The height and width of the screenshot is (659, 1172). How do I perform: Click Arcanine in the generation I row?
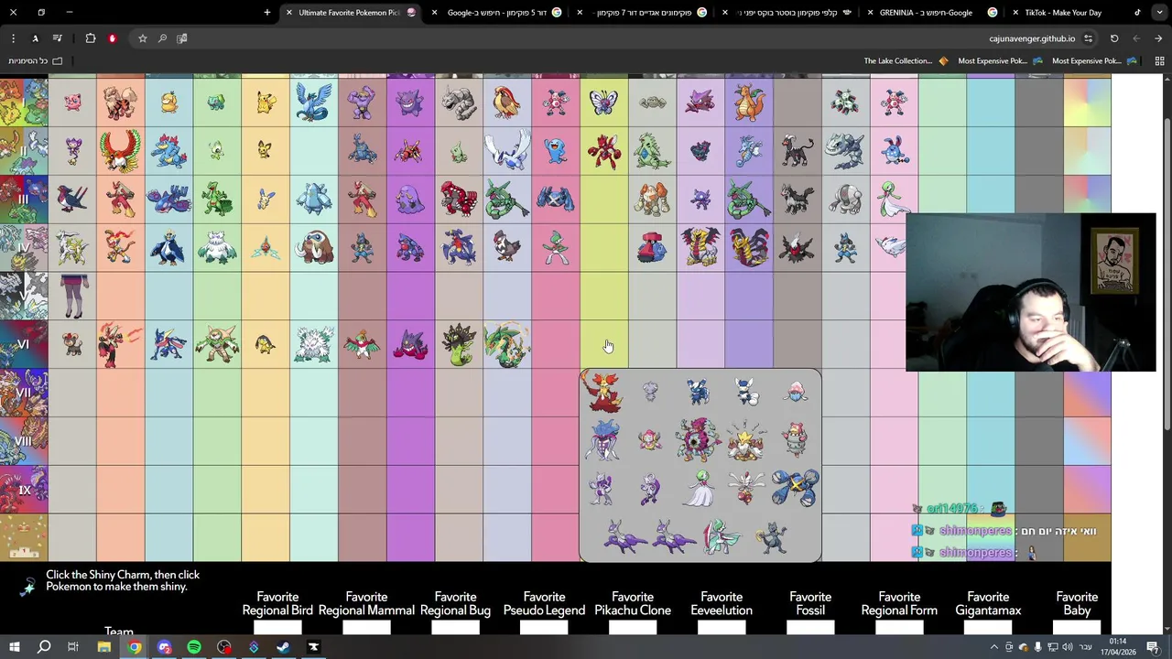coord(120,103)
